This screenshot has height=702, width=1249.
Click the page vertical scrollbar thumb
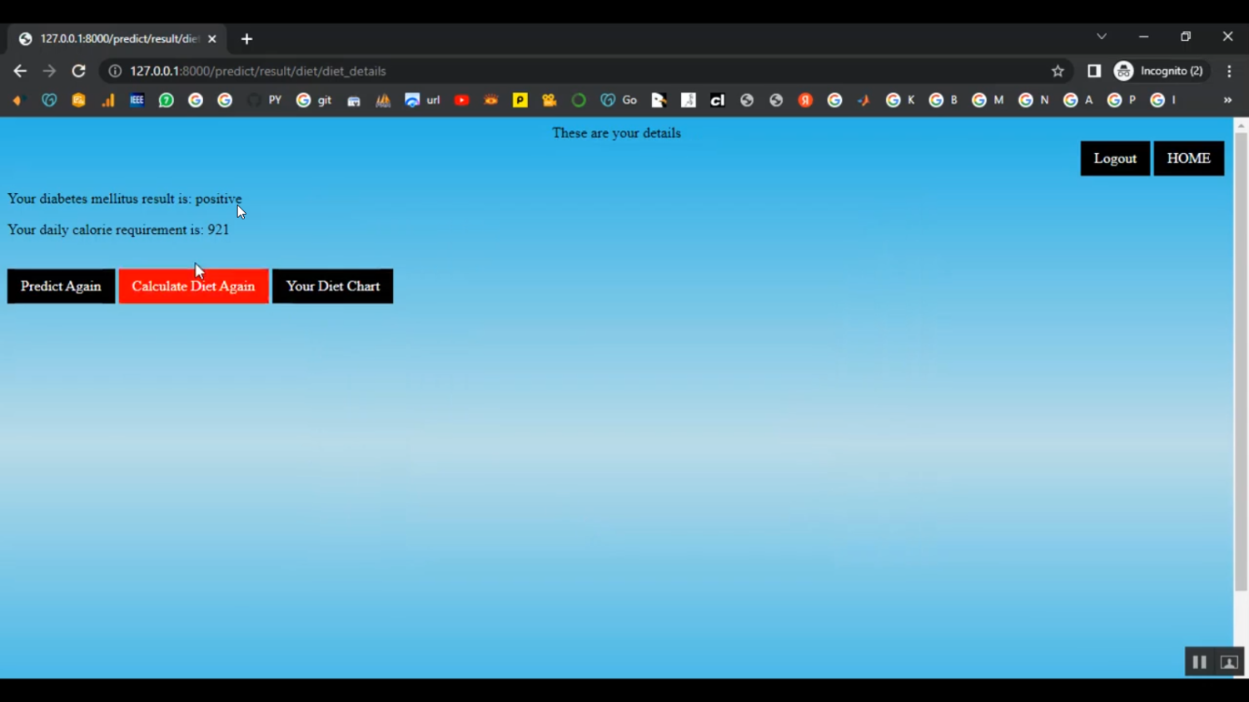tap(1241, 362)
